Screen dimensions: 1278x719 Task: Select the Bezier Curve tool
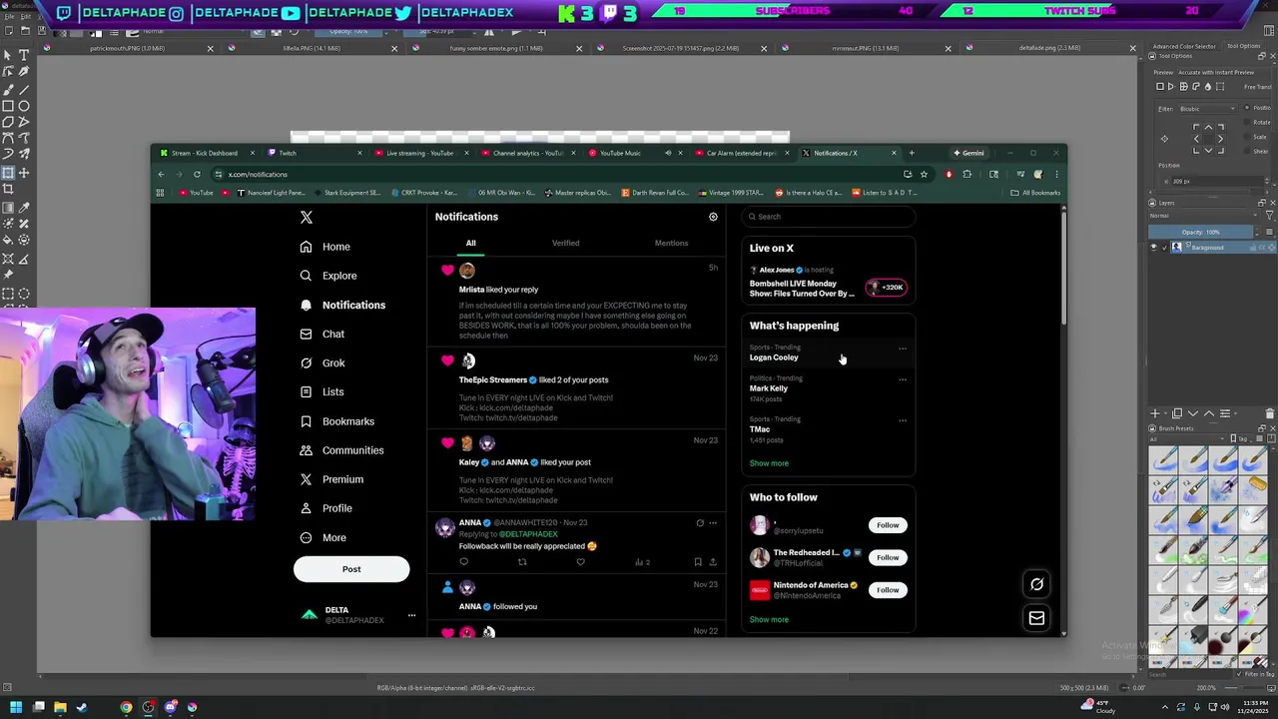click(x=8, y=138)
